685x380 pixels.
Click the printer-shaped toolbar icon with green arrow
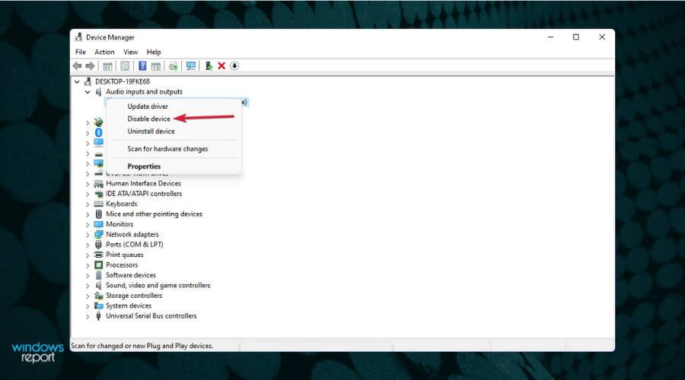173,66
